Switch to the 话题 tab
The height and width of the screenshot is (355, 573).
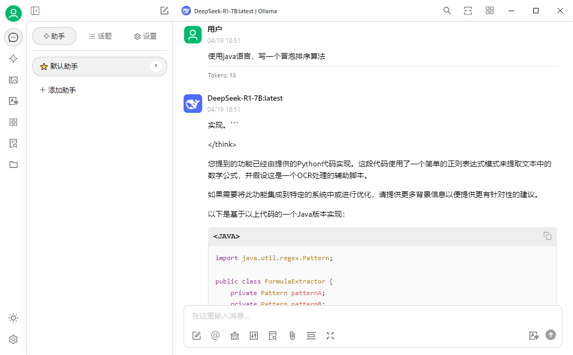tap(100, 36)
